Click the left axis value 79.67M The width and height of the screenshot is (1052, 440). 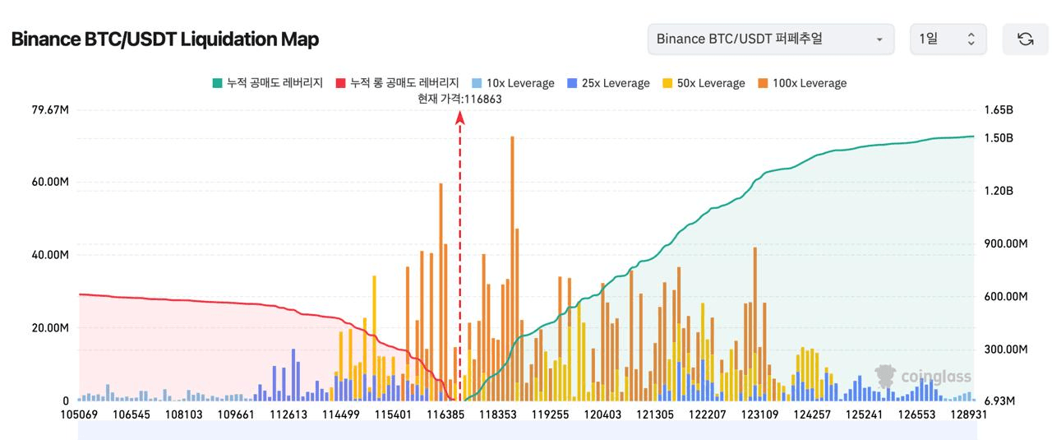coord(51,109)
